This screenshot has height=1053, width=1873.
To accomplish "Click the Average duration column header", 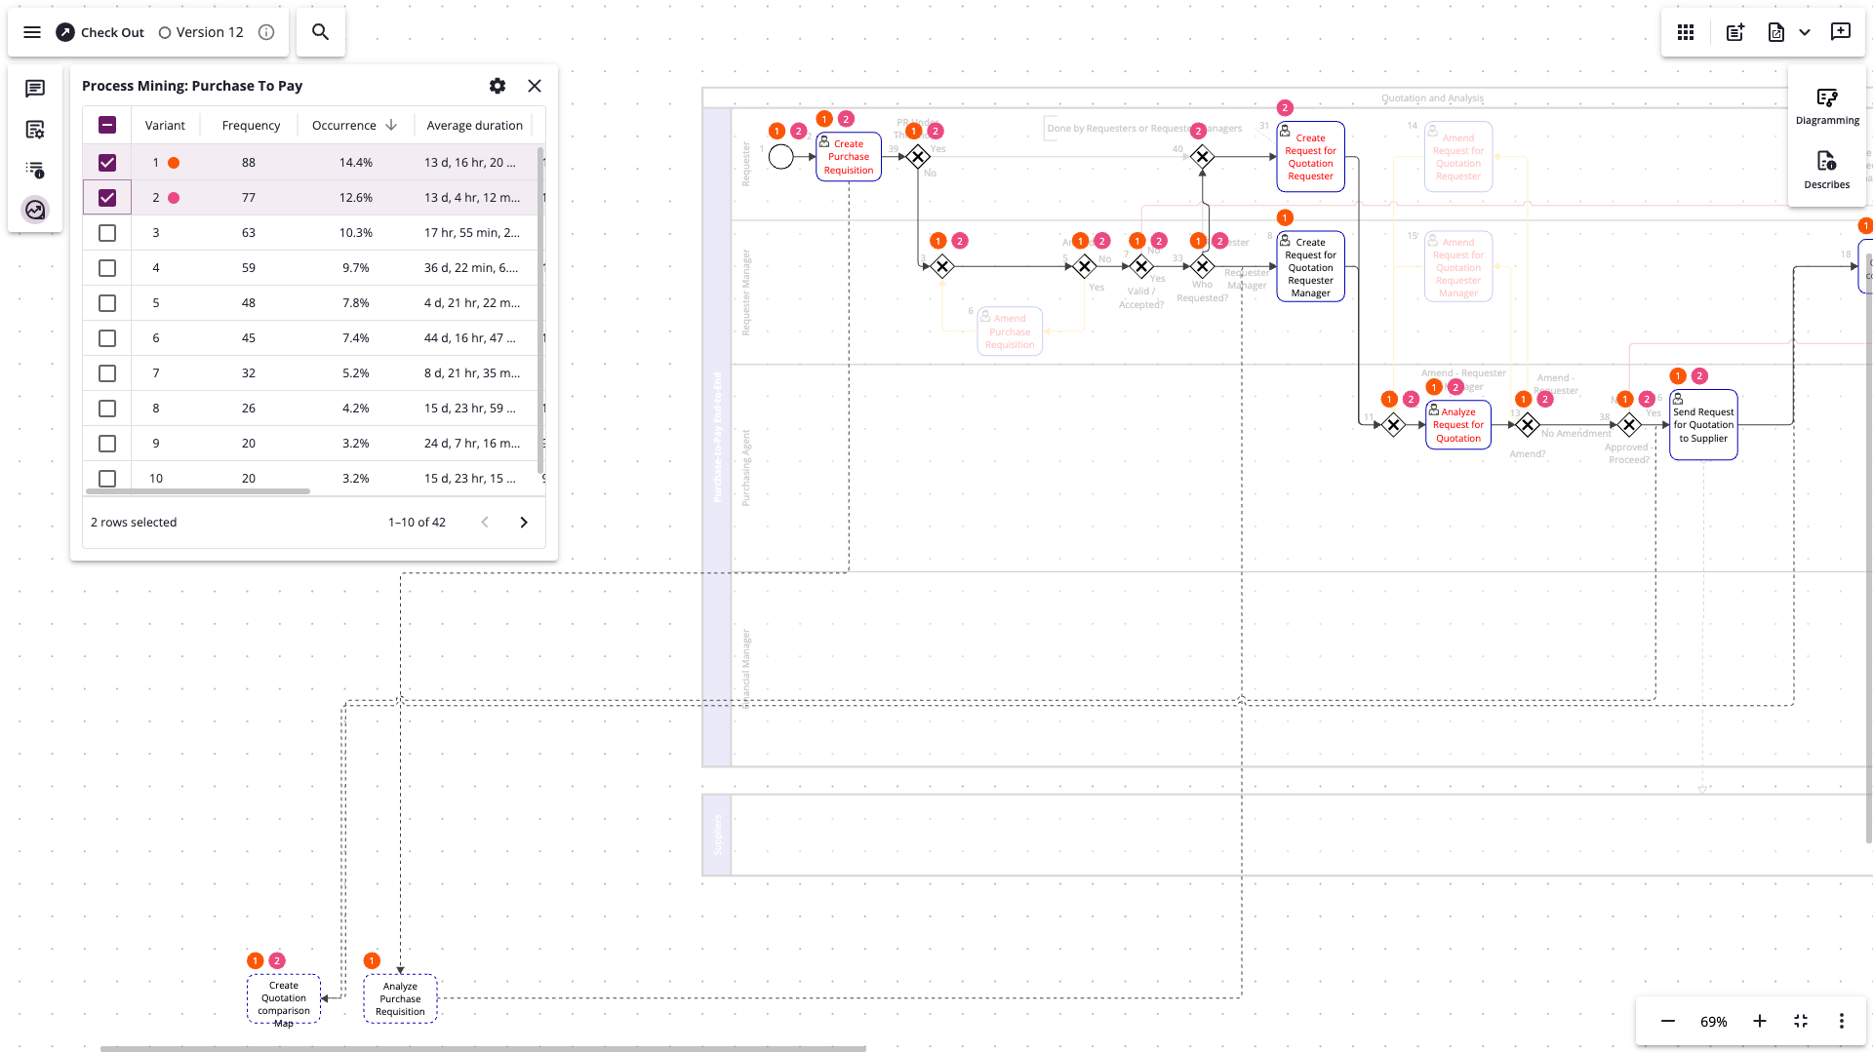I will tap(474, 125).
